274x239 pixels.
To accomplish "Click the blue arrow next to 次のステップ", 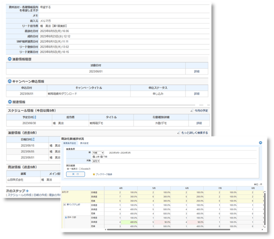I will point(27,190).
